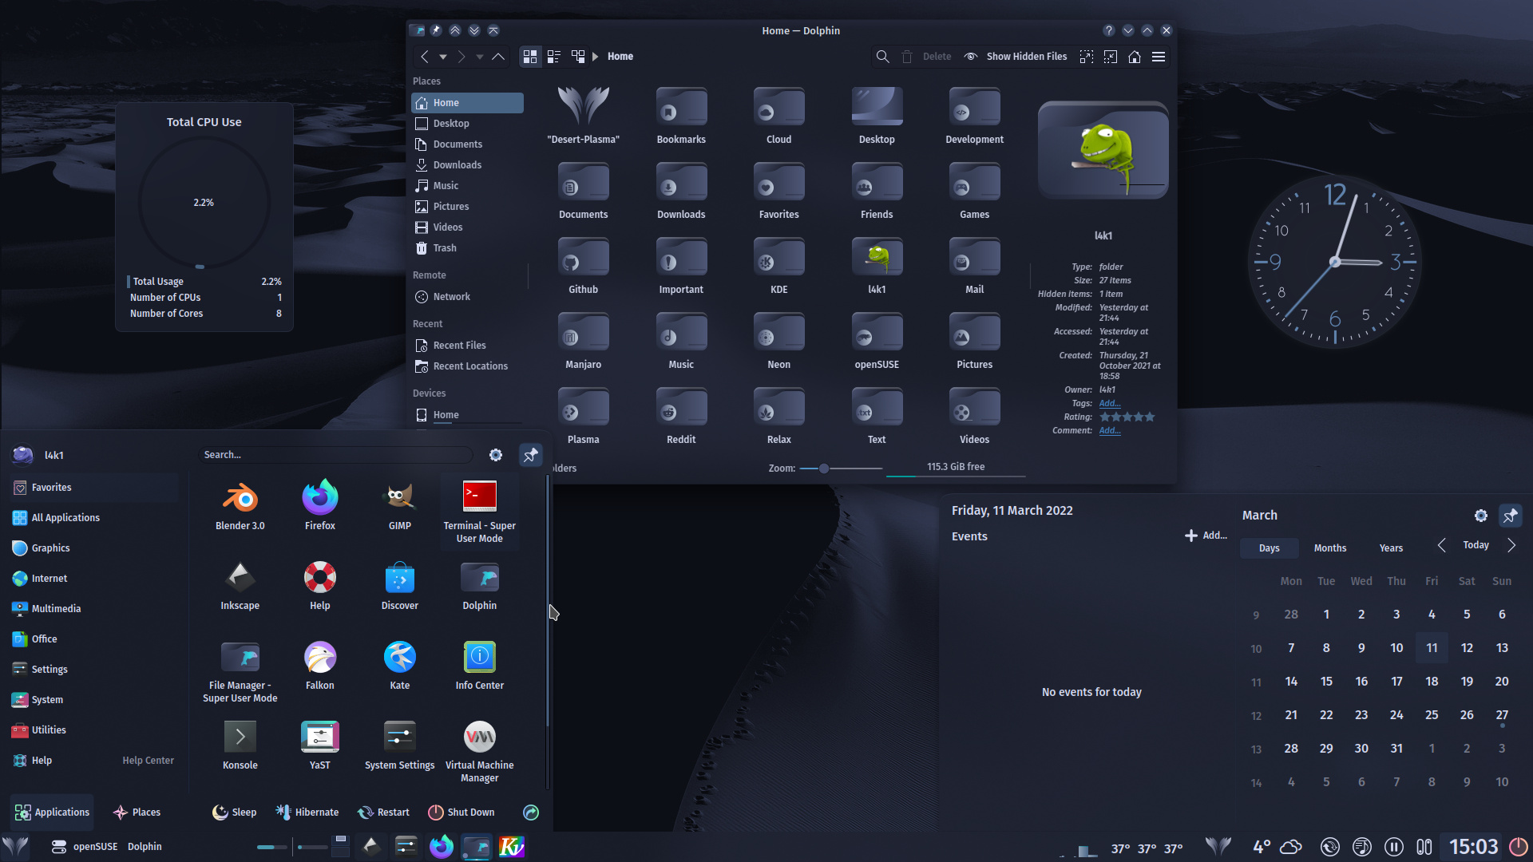This screenshot has height=862, width=1533.
Task: Switch calendar to Years view
Action: click(x=1391, y=548)
